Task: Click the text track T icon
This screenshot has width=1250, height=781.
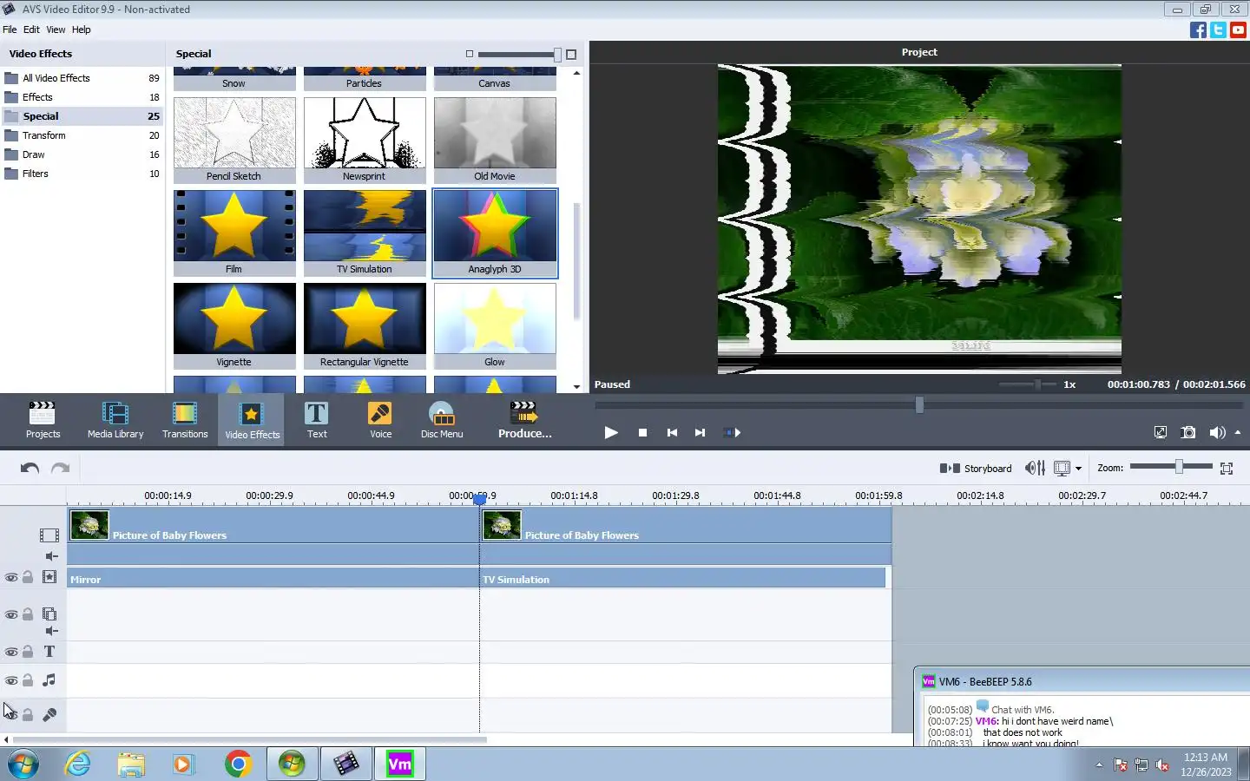Action: tap(49, 652)
